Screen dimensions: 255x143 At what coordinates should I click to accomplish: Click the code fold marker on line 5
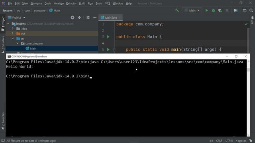tap(114, 49)
